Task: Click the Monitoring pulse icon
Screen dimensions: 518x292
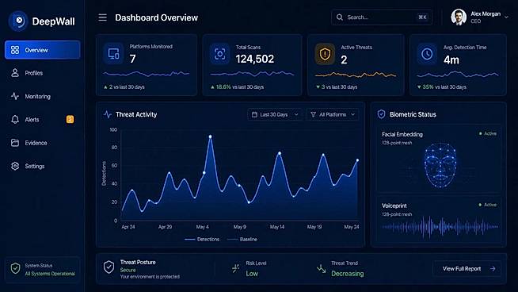Action: pos(15,96)
